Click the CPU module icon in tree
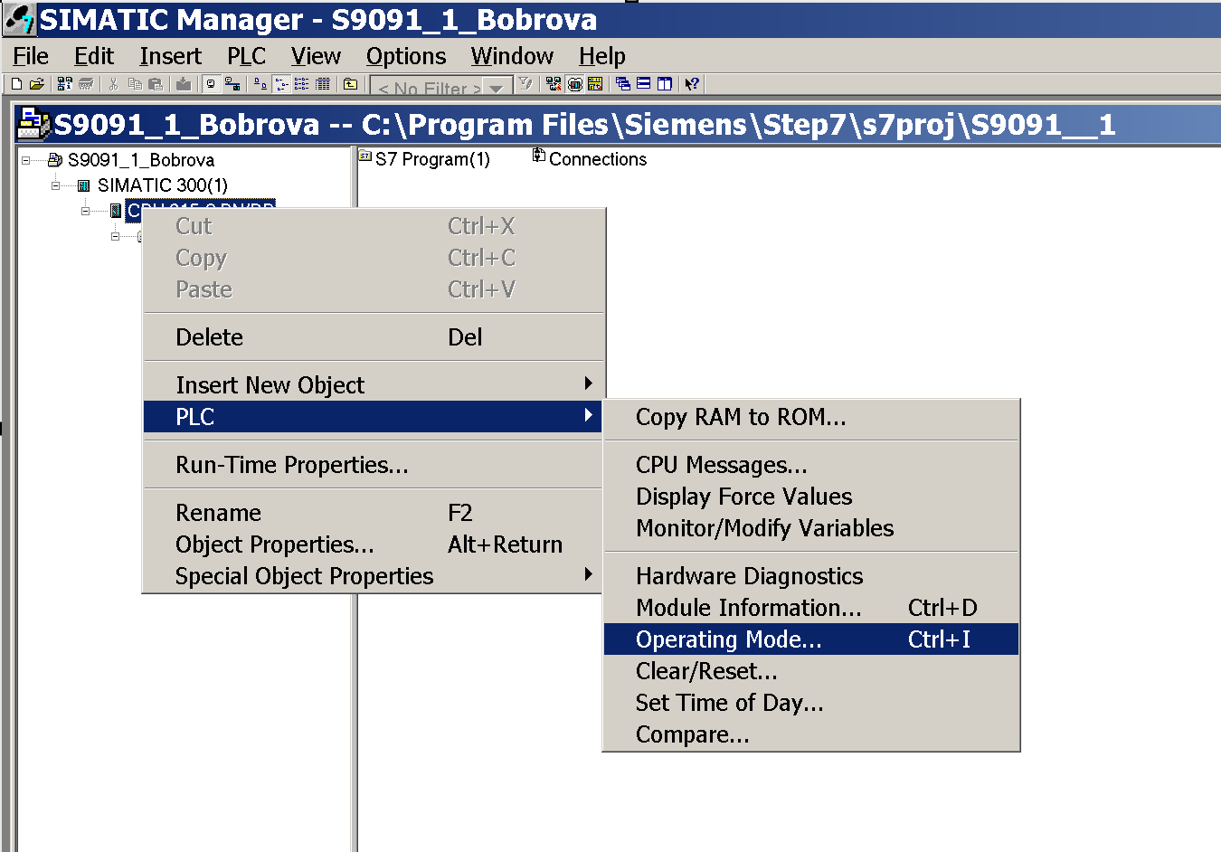 pyautogui.click(x=116, y=211)
